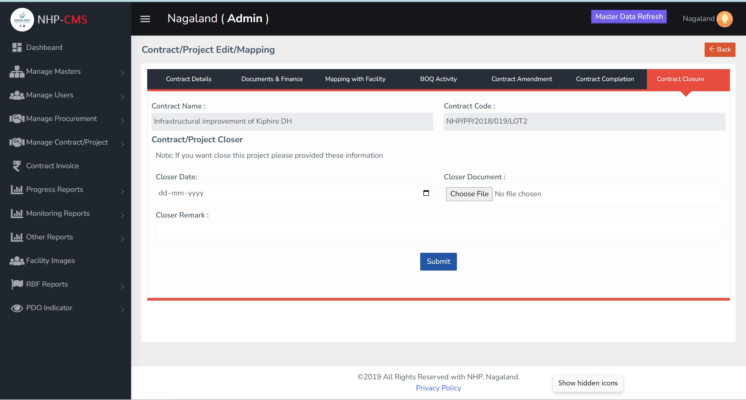Click the hamburger menu icon
The height and width of the screenshot is (400, 746).
[x=145, y=19]
